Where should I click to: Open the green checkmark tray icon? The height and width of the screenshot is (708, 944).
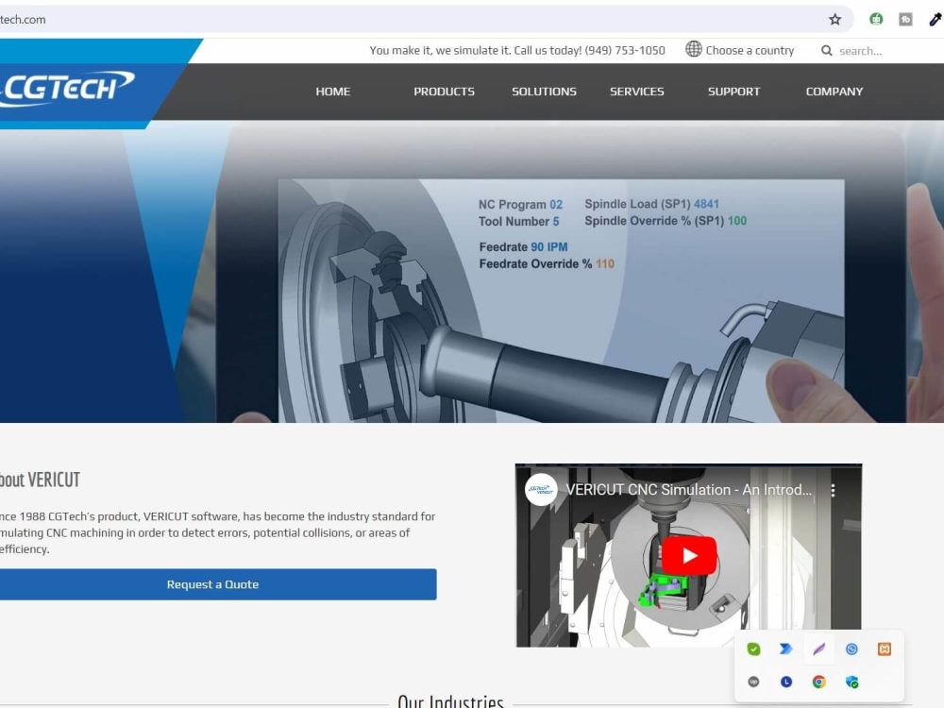(753, 649)
